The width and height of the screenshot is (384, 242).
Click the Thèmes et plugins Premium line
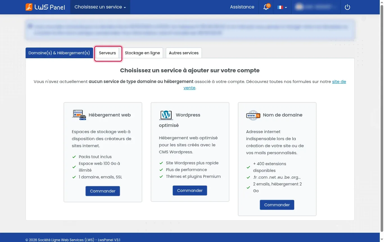click(193, 176)
